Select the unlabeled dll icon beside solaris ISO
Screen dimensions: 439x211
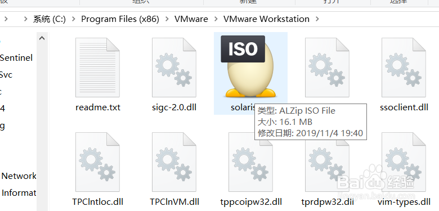pyautogui.click(x=327, y=68)
